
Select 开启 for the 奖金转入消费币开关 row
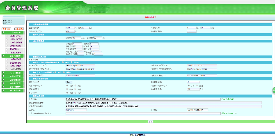point(189,86)
